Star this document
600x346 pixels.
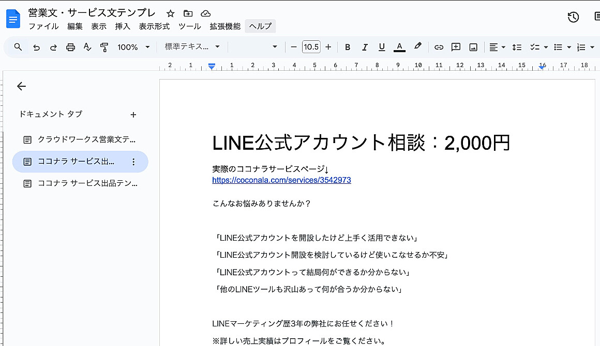click(171, 14)
